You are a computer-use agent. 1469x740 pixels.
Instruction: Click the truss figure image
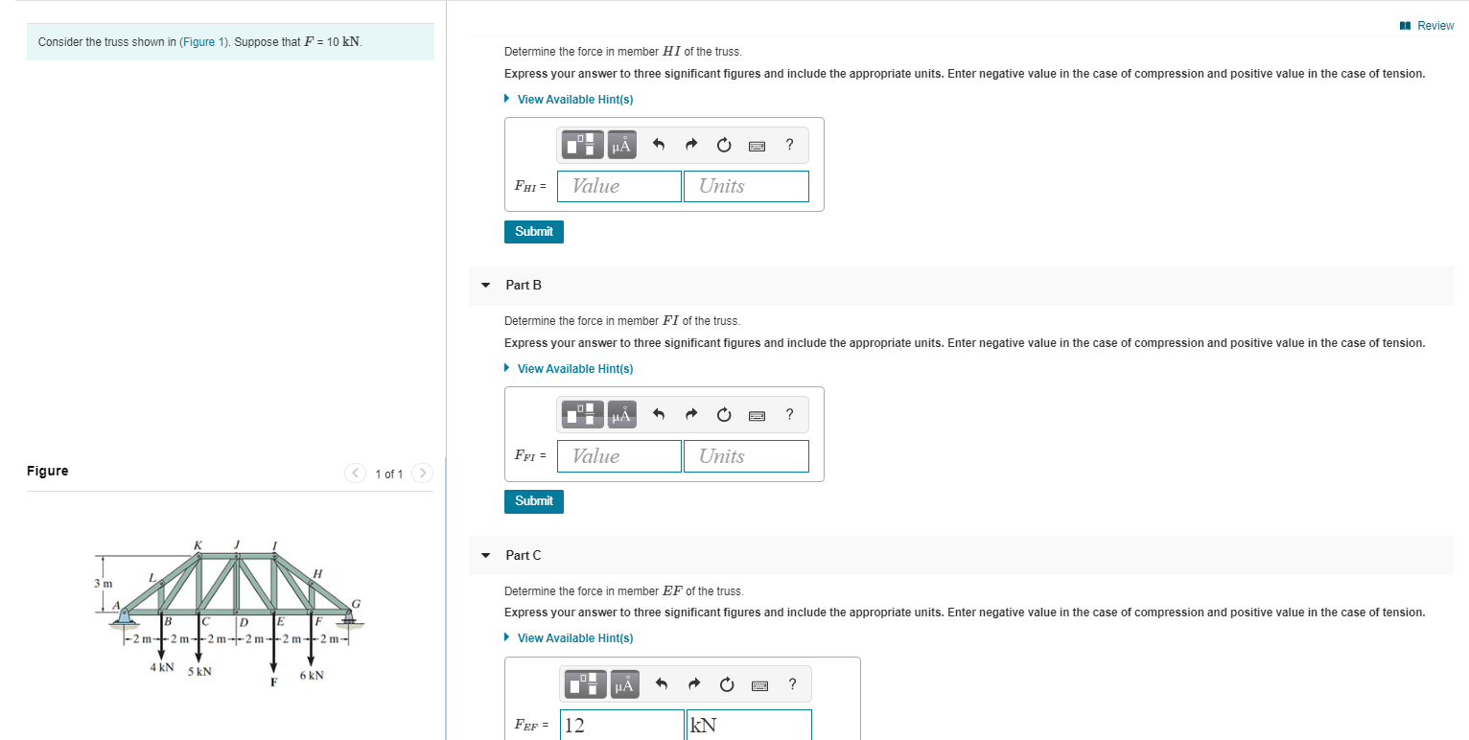[231, 613]
